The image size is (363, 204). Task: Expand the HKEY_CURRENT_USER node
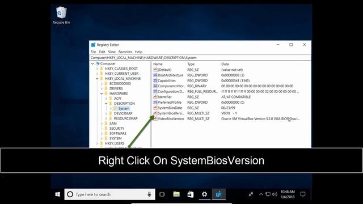point(97,74)
